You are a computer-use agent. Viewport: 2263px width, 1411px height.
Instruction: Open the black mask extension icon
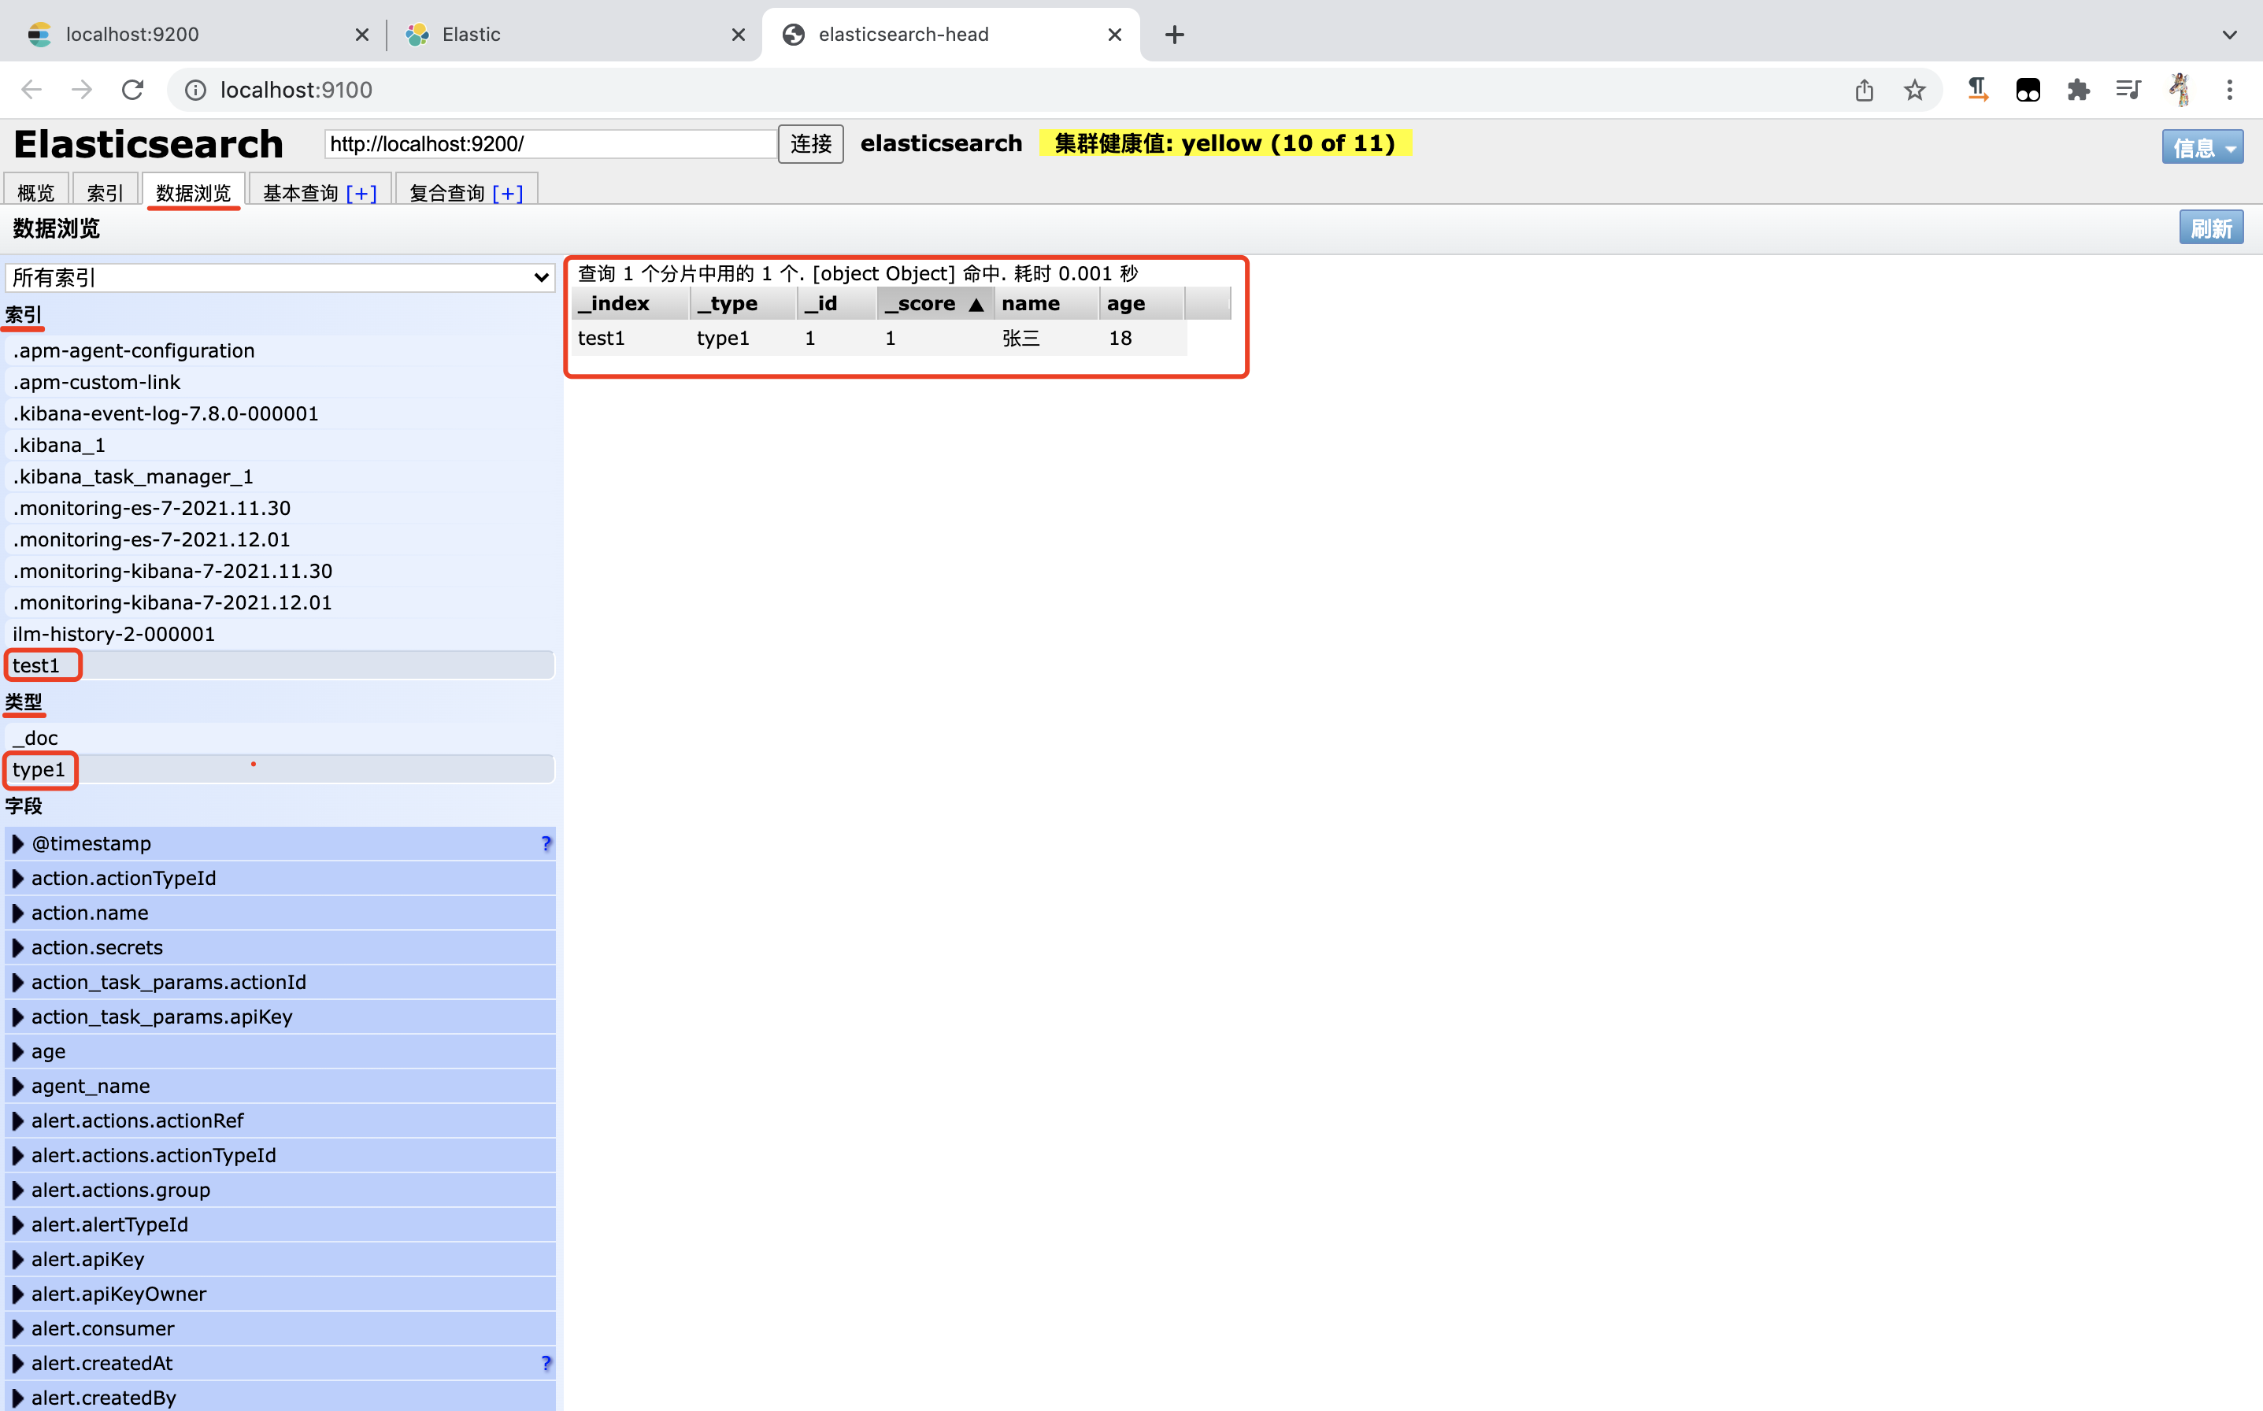(x=2028, y=90)
